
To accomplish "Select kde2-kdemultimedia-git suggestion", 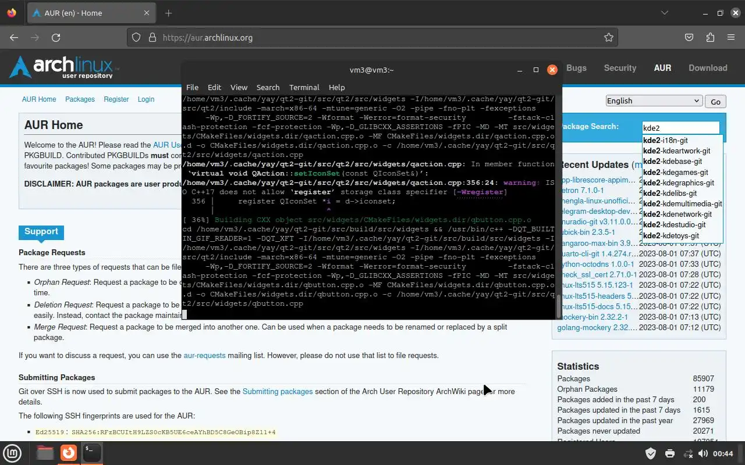I will tap(682, 203).
